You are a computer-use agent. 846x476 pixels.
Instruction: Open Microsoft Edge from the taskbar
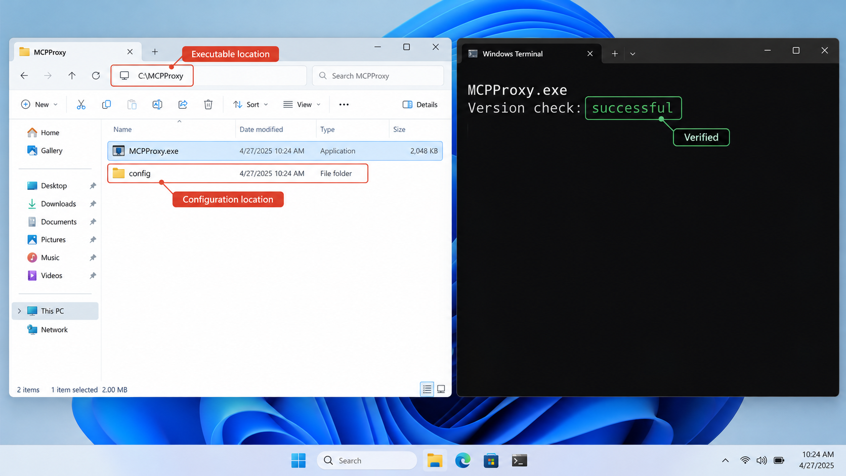(x=462, y=460)
